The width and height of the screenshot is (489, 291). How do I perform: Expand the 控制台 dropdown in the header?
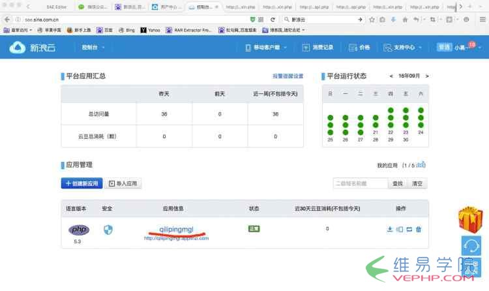[x=93, y=48]
